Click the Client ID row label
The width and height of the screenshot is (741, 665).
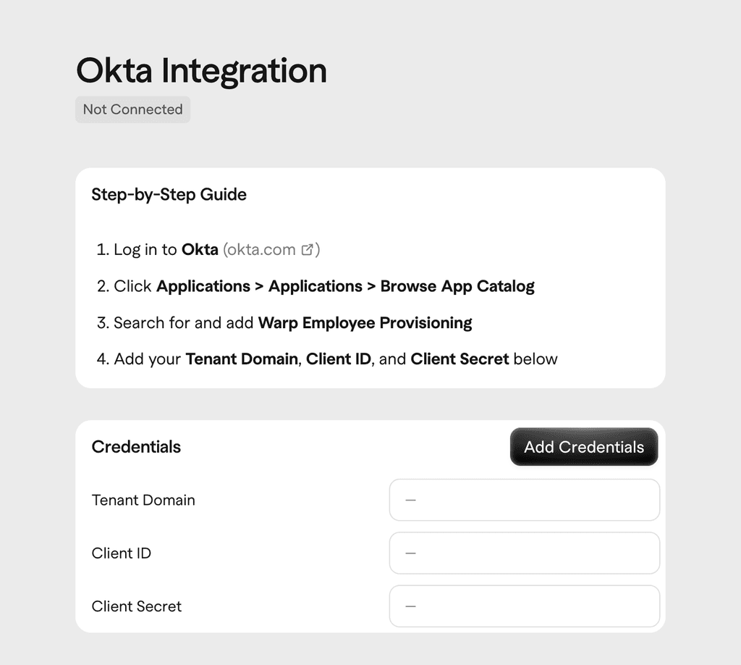click(x=121, y=553)
